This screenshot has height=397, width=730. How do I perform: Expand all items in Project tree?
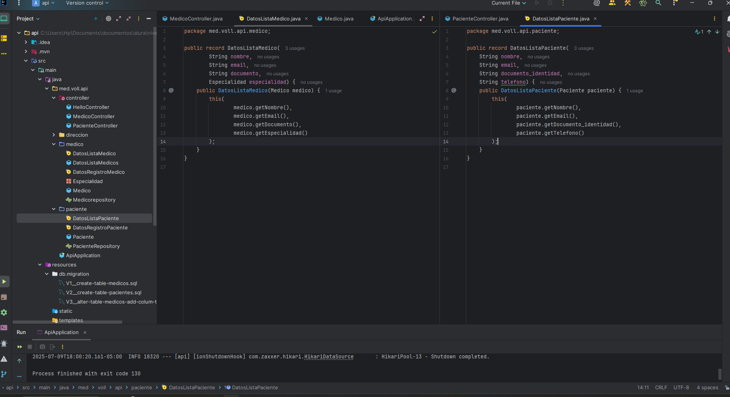point(119,19)
